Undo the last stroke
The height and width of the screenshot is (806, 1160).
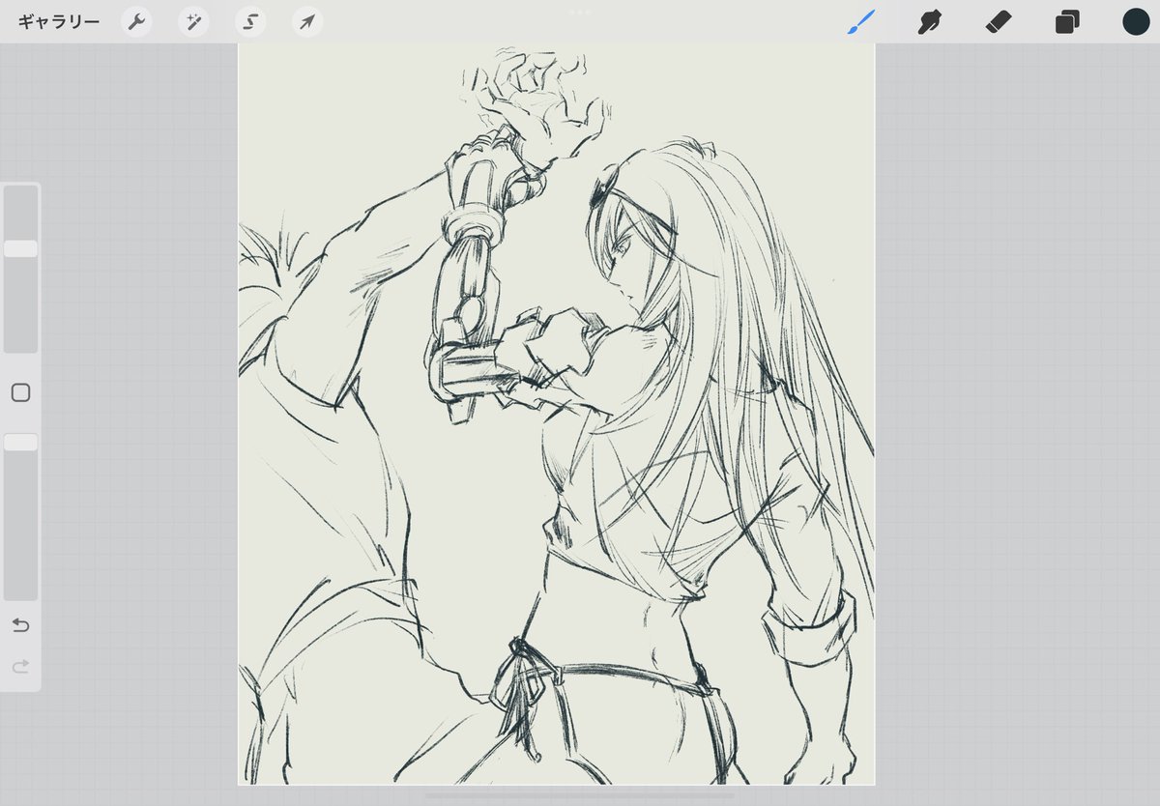[20, 625]
